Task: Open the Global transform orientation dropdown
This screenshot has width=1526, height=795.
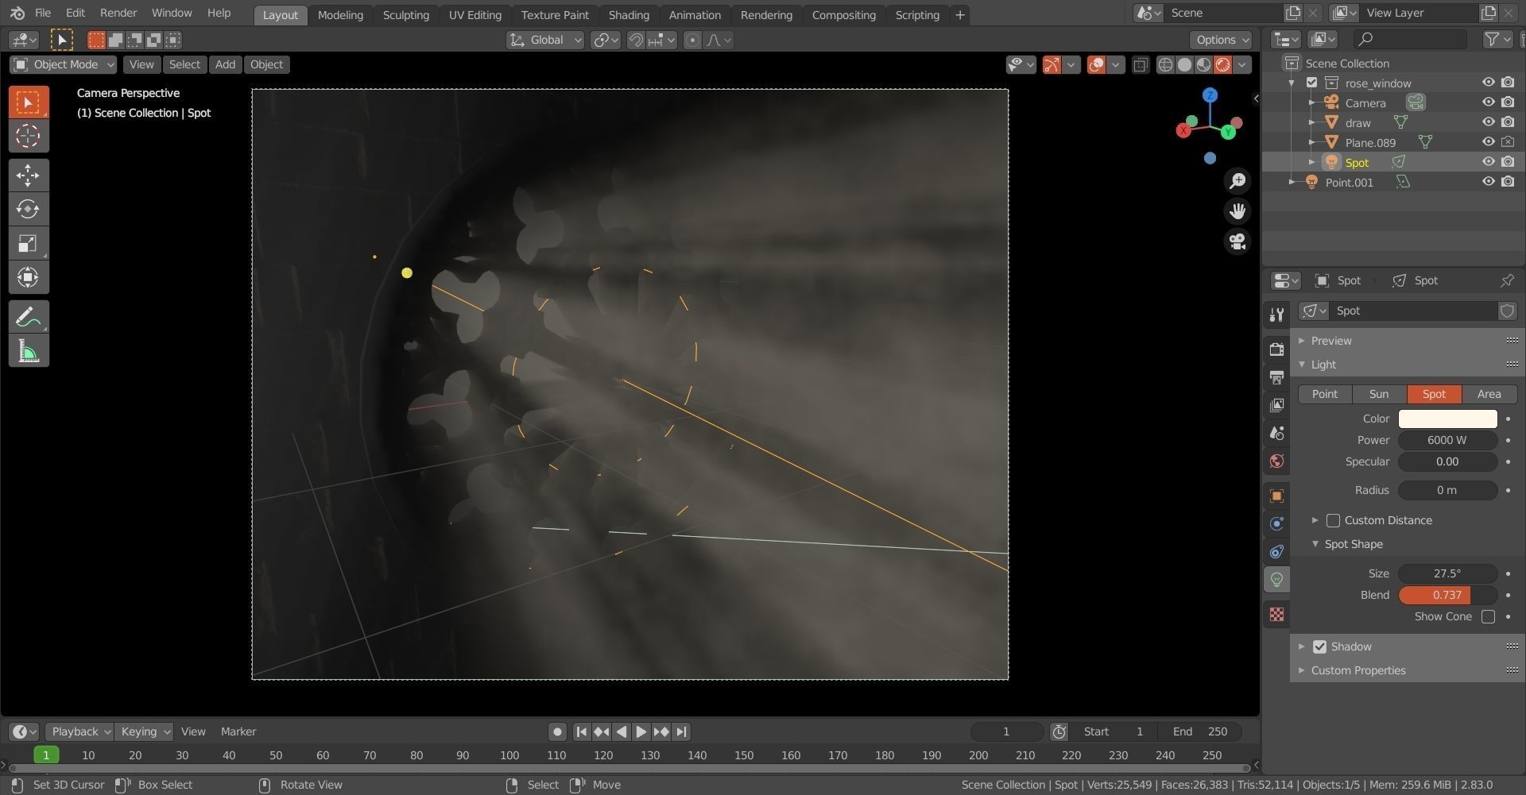Action: click(545, 40)
